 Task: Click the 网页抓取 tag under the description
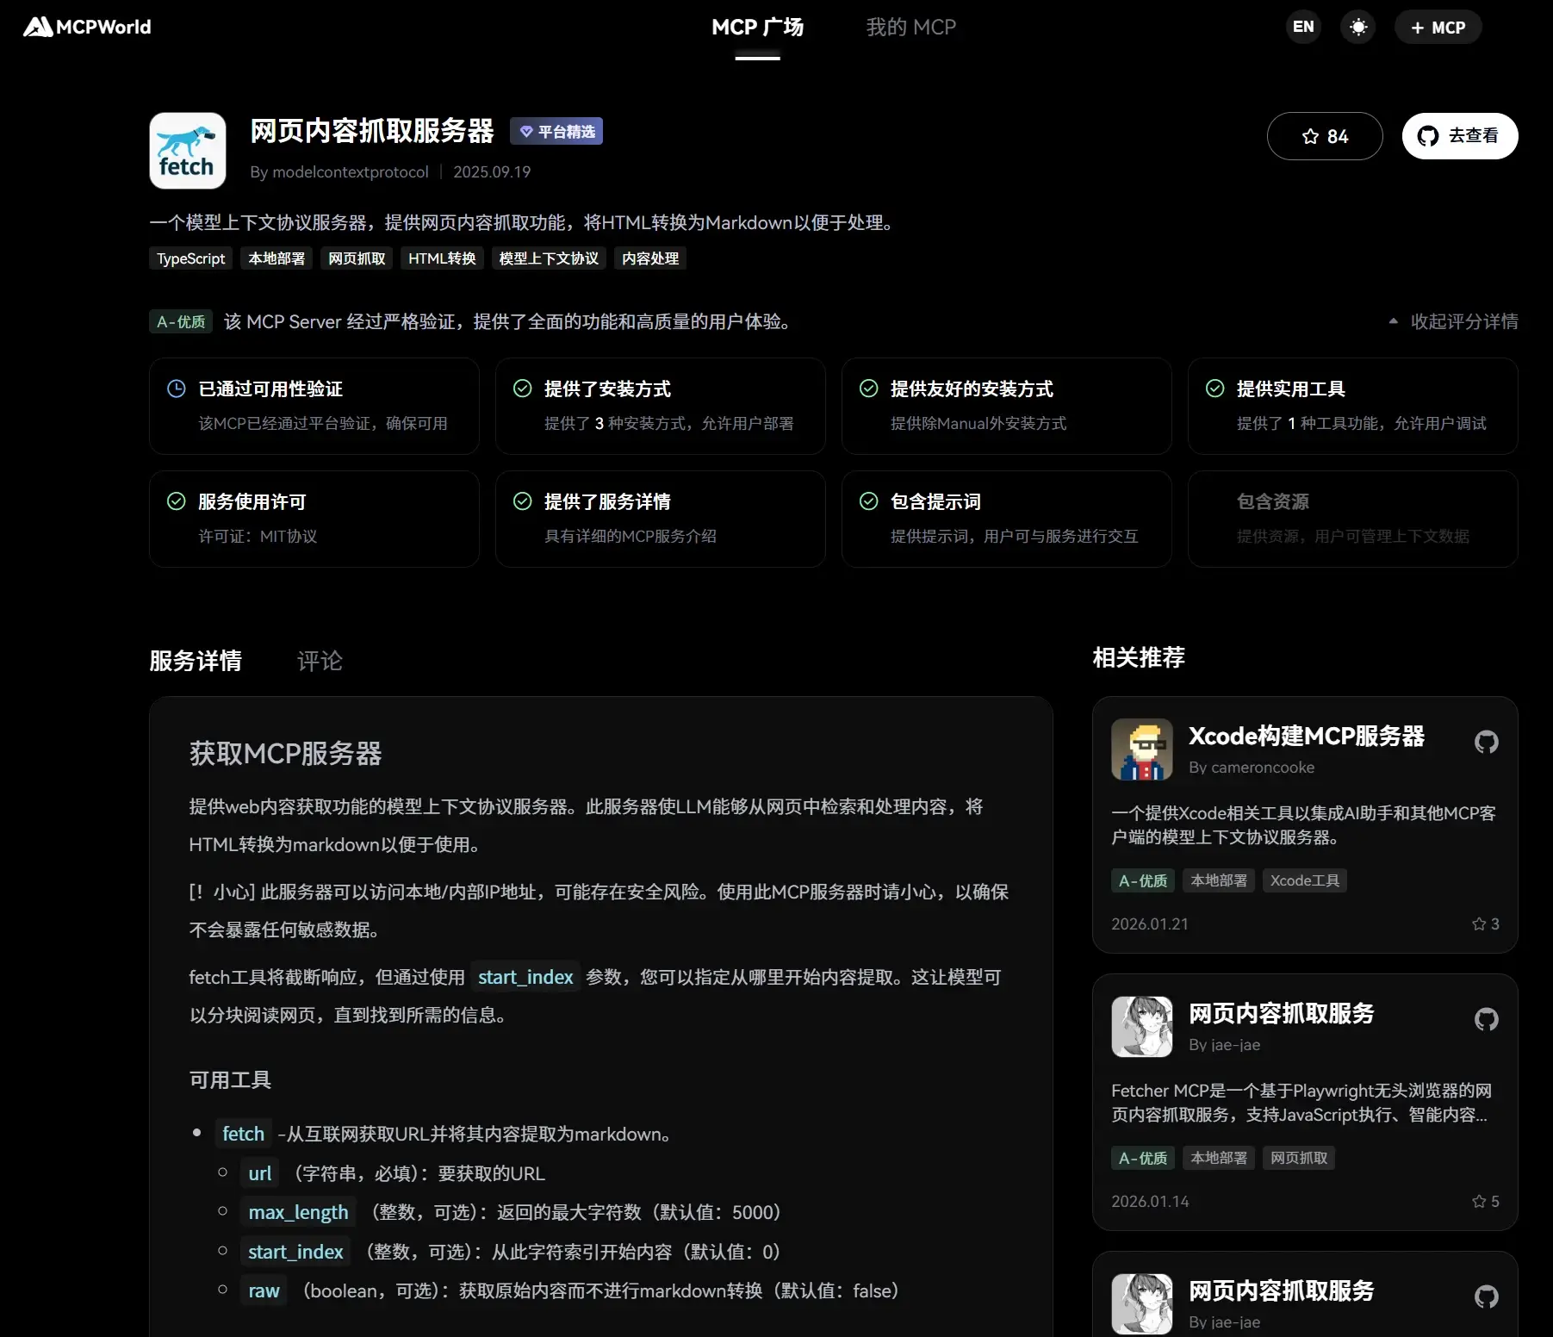(x=357, y=258)
